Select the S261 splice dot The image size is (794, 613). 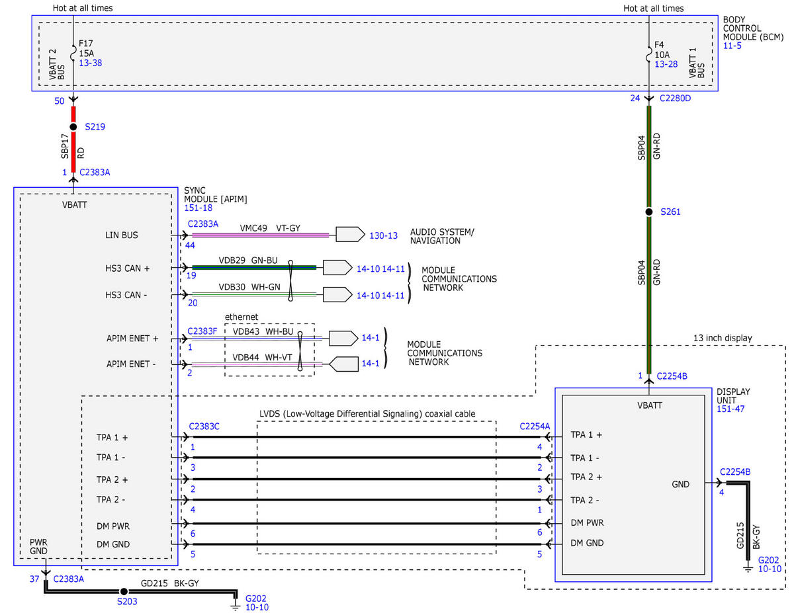click(649, 212)
